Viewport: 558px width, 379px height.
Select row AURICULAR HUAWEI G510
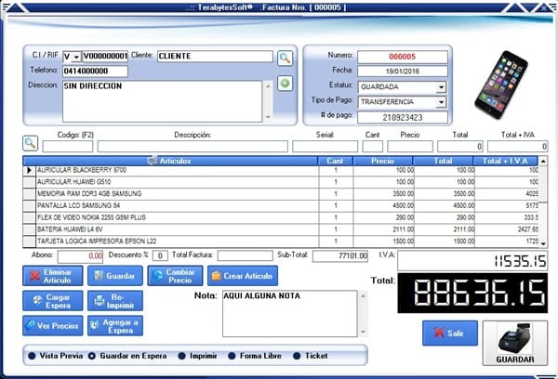(281, 182)
